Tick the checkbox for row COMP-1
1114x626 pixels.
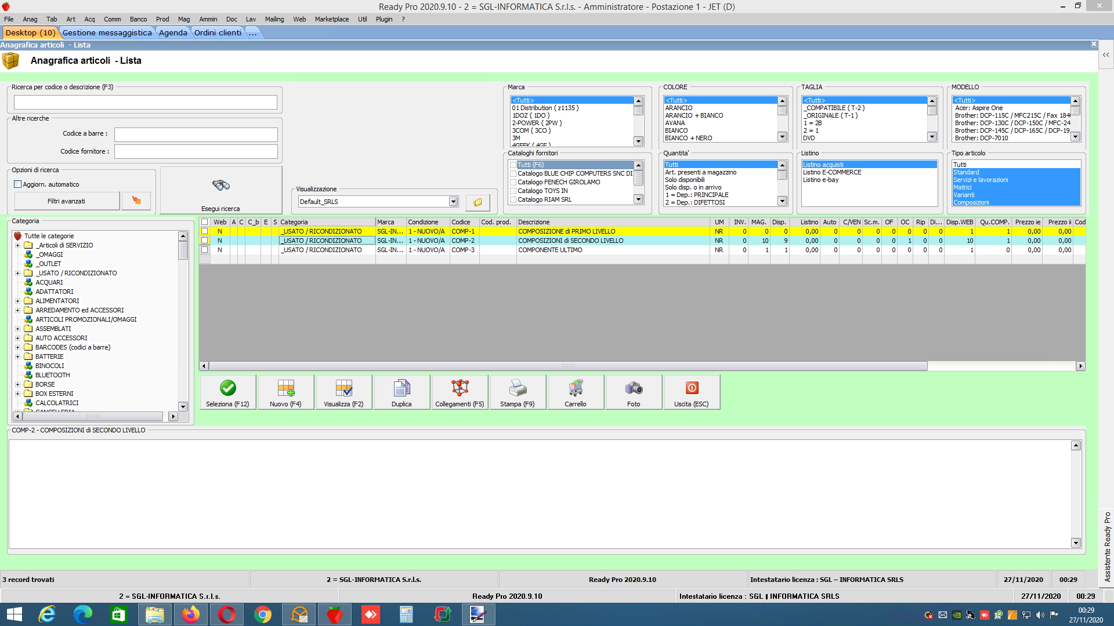(204, 231)
